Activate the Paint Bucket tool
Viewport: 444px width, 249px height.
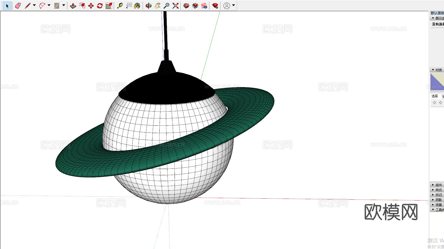(137, 6)
